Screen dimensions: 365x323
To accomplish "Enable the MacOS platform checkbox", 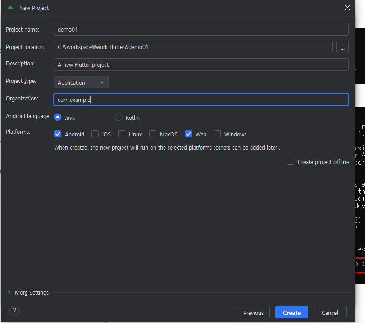I will (153, 134).
